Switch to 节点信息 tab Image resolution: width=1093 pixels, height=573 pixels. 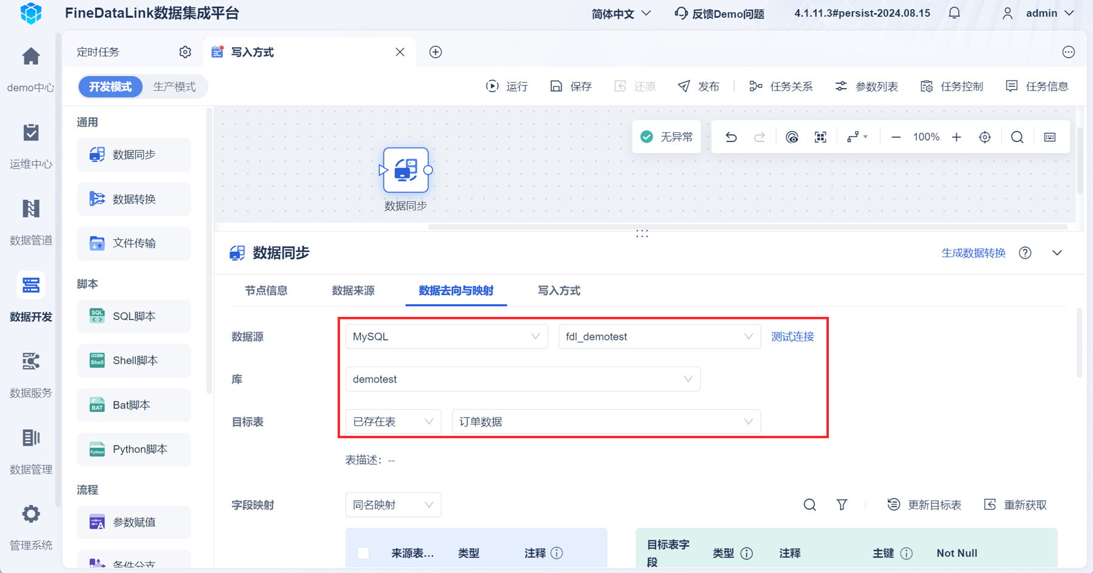(266, 291)
